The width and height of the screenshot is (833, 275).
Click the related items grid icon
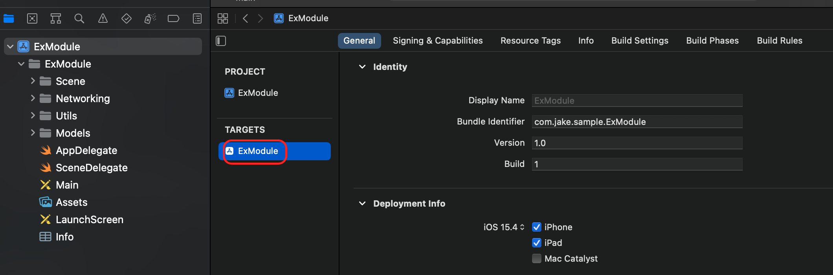223,18
